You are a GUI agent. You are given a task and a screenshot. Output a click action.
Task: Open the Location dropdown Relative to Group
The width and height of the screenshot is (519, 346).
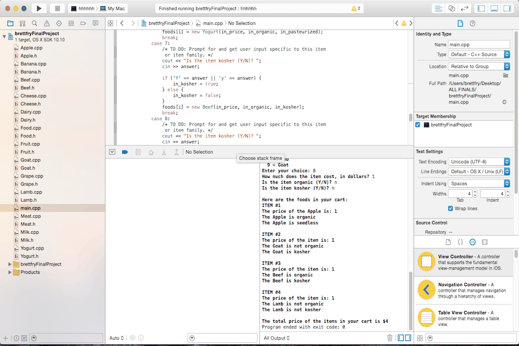tap(478, 66)
